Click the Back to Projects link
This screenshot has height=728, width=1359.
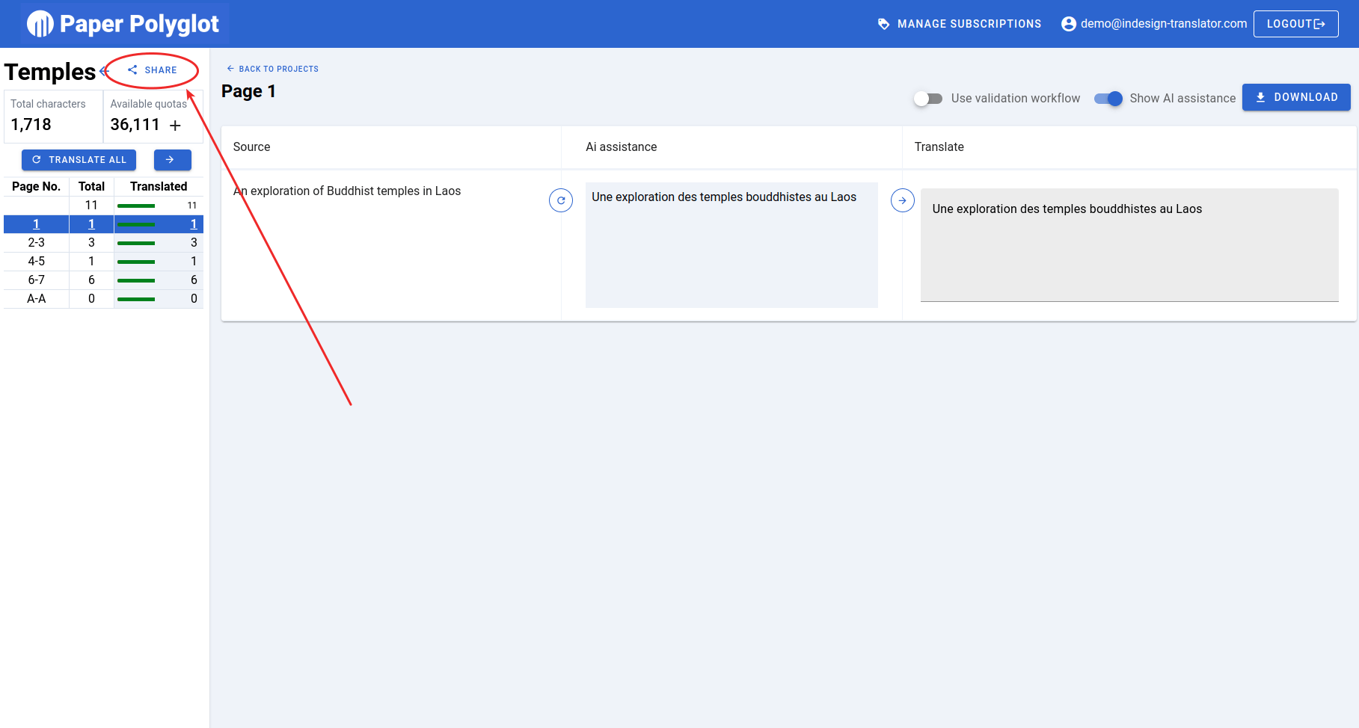(x=277, y=68)
